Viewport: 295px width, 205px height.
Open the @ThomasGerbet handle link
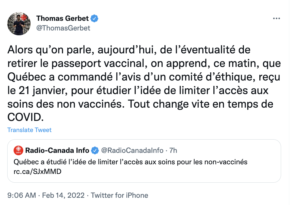coord(63,28)
